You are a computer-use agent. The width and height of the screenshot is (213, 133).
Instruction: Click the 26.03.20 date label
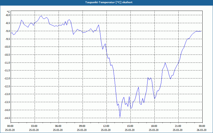point(202,130)
